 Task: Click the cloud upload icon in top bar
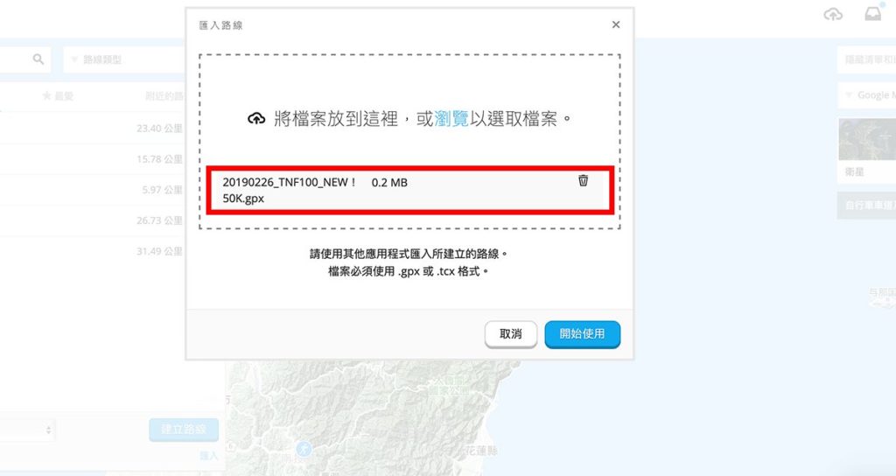tap(833, 14)
